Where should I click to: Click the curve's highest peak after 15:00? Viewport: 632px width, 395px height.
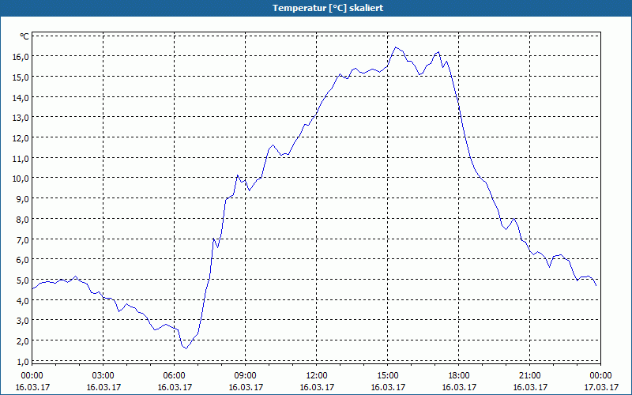click(x=396, y=47)
